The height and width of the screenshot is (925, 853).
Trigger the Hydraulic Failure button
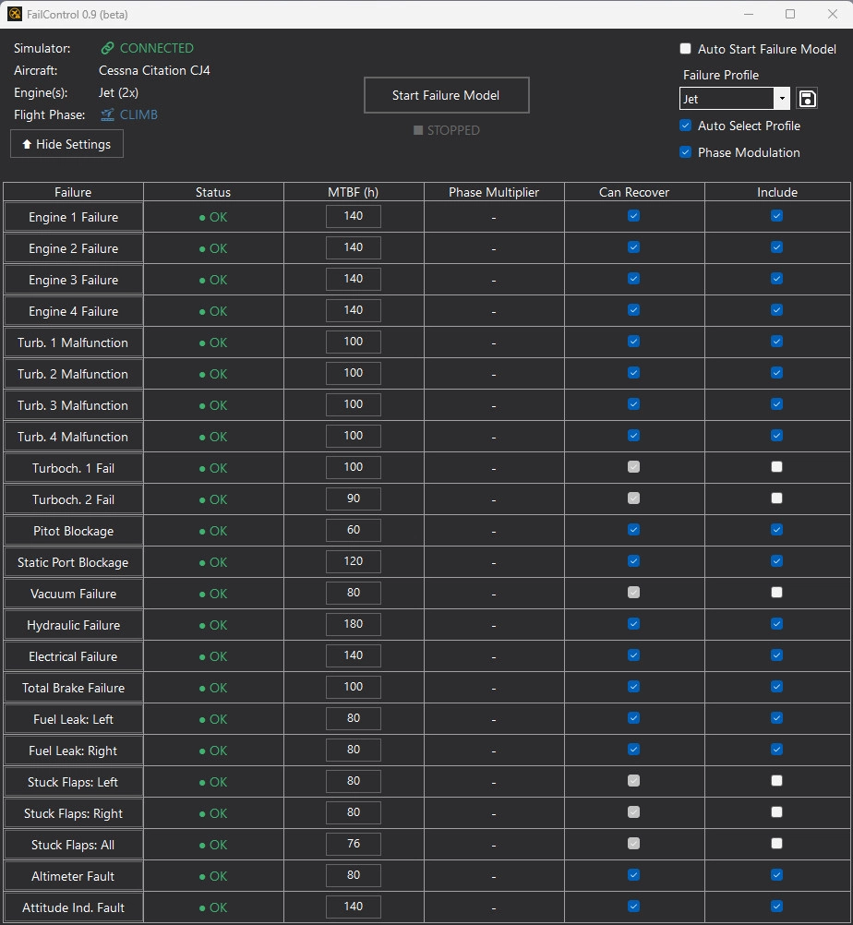click(x=74, y=625)
